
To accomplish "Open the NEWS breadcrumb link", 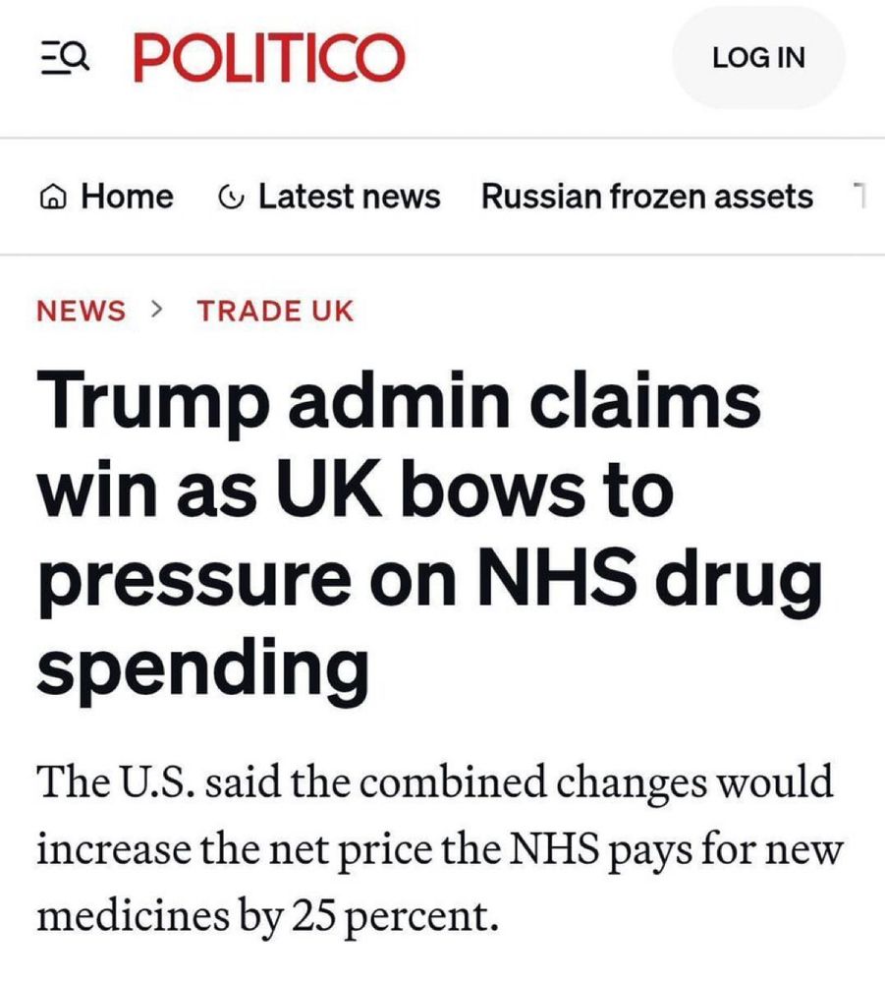I will click(x=82, y=312).
